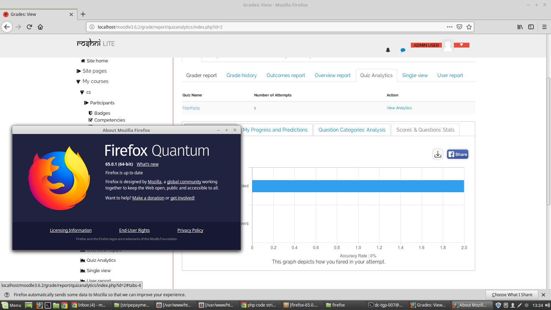Click inside the browser address bar
551x310 pixels.
coord(241,27)
